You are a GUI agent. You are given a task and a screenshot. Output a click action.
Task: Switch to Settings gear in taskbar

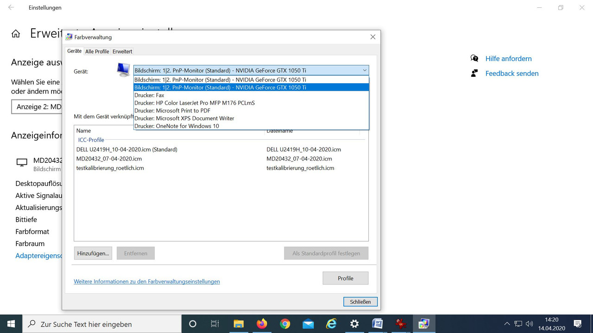click(x=354, y=324)
